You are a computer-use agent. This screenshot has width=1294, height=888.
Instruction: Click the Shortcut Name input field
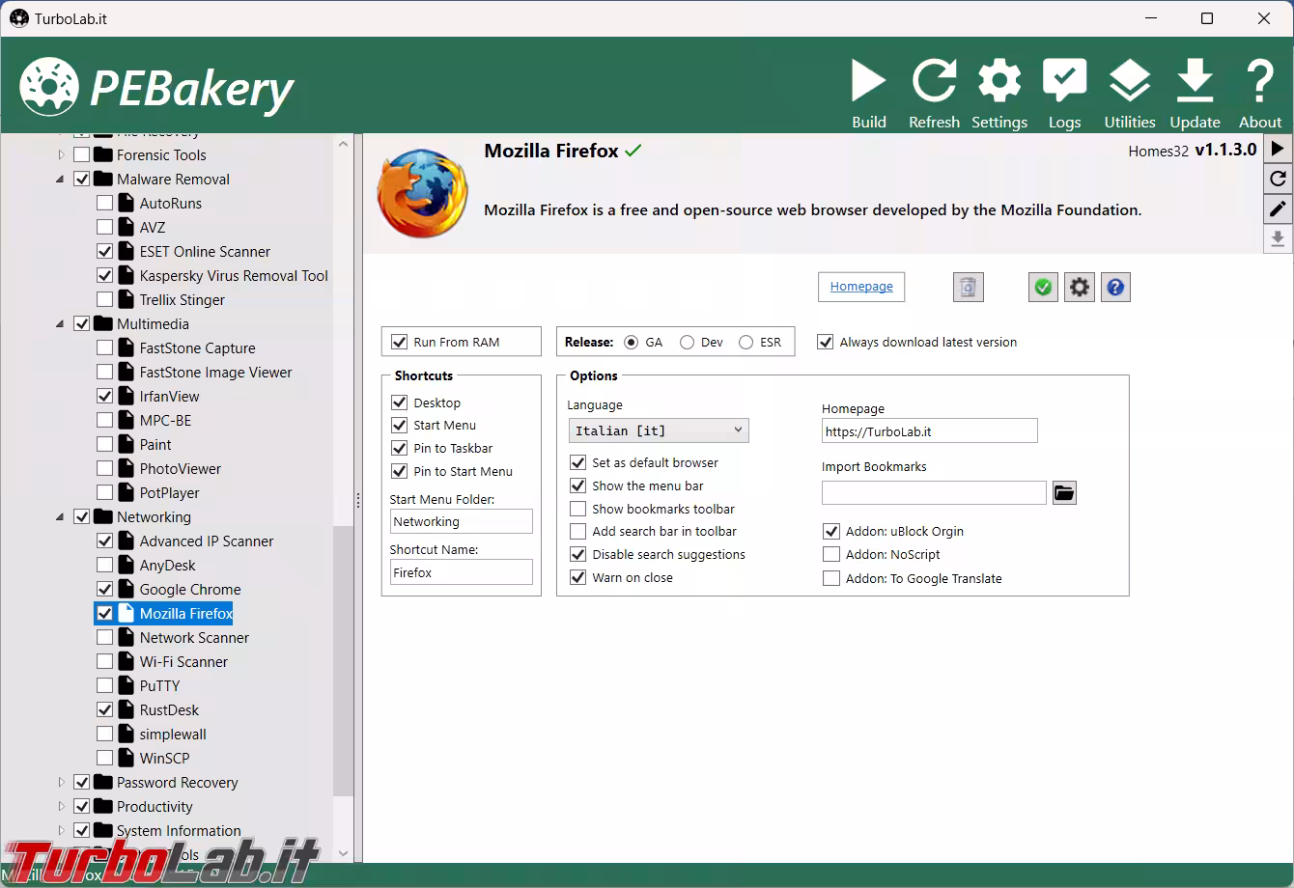point(462,572)
